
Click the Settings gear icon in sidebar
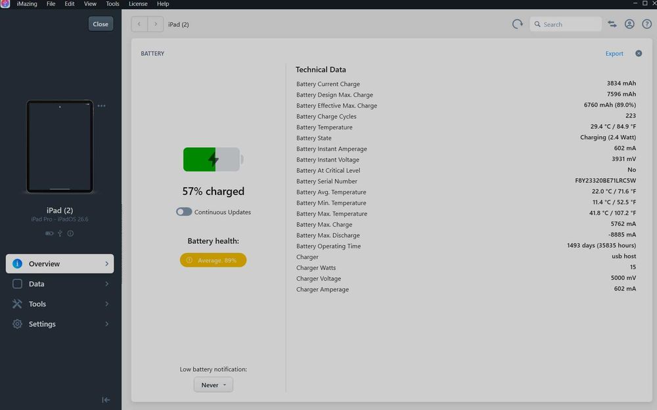click(17, 324)
